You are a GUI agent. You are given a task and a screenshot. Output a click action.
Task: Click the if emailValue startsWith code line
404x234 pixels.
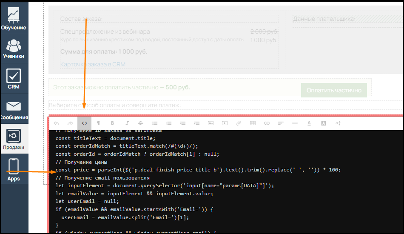[134, 209]
